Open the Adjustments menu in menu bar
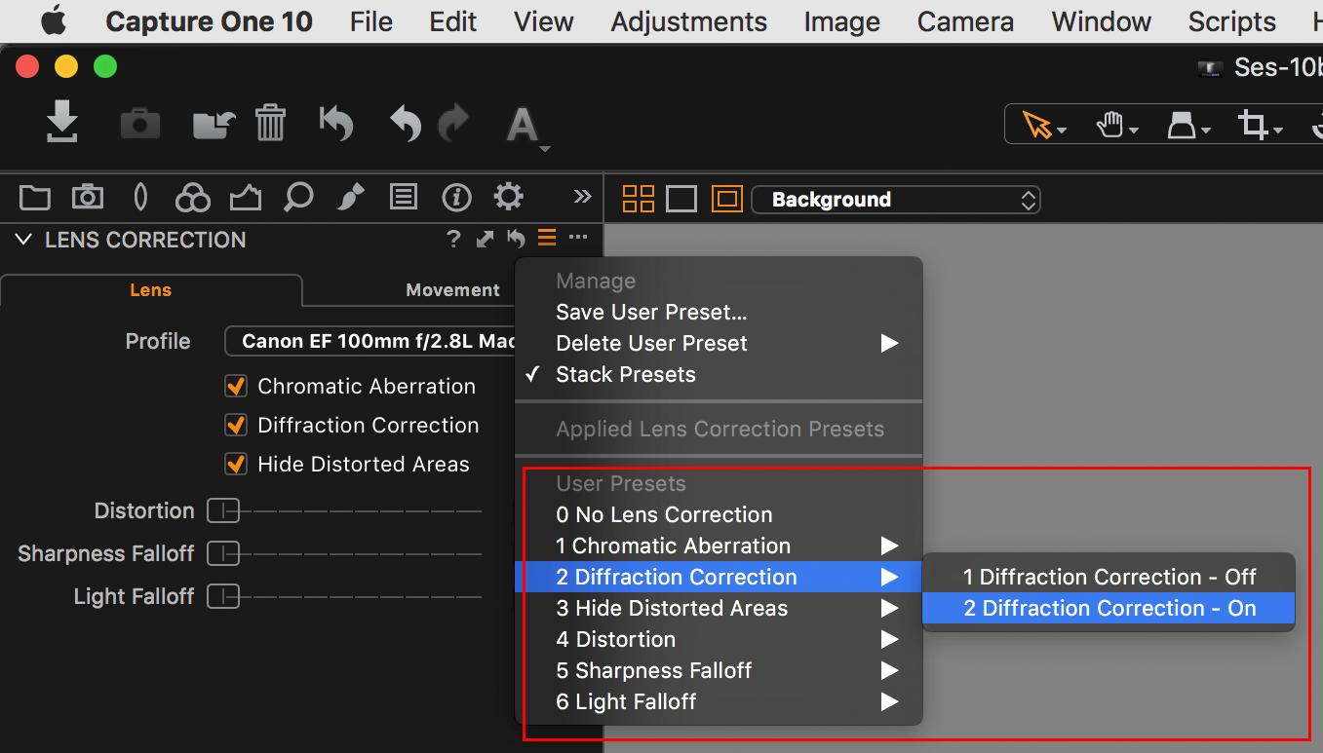1323x753 pixels. tap(689, 21)
